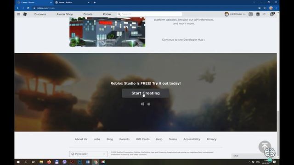Open the Avatar Shop
Viewport: 294px width, 165px height.
pyautogui.click(x=65, y=14)
